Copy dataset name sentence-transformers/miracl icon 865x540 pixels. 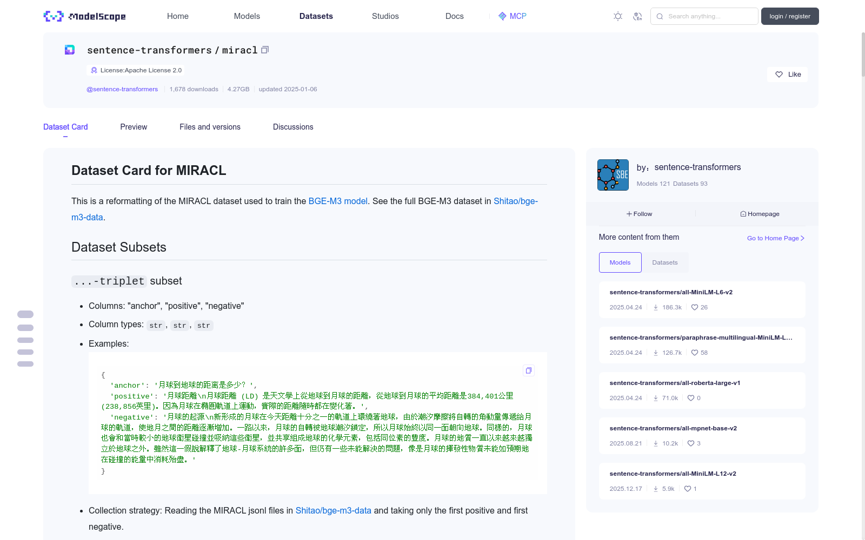click(x=265, y=50)
